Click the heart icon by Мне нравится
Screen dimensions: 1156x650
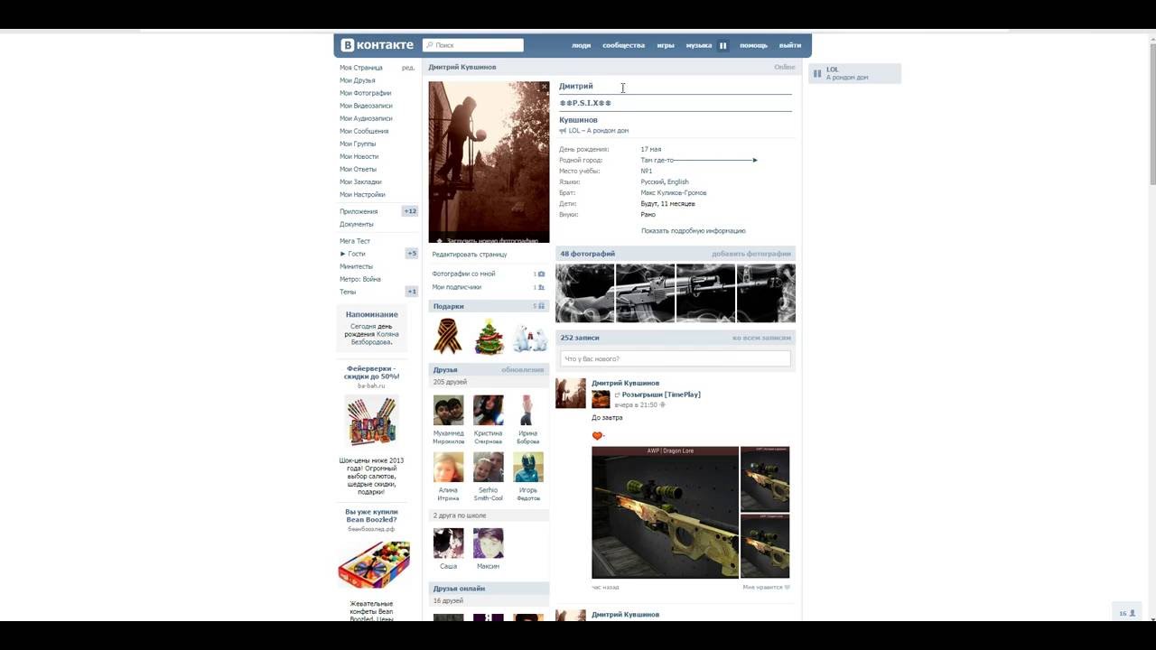click(788, 587)
